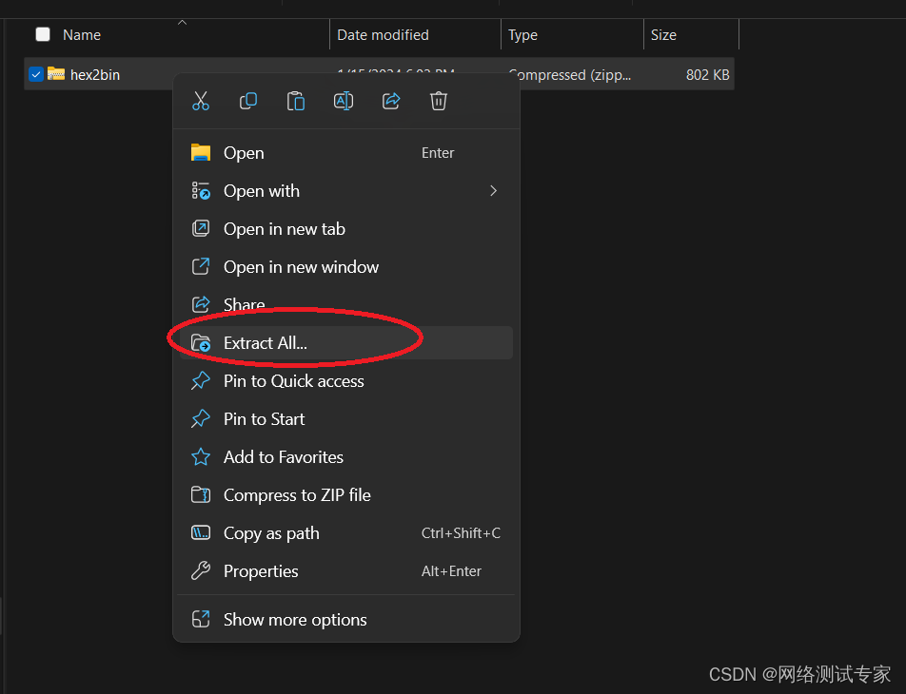Click the Paste icon in the context menu
The height and width of the screenshot is (694, 906).
[x=296, y=100]
